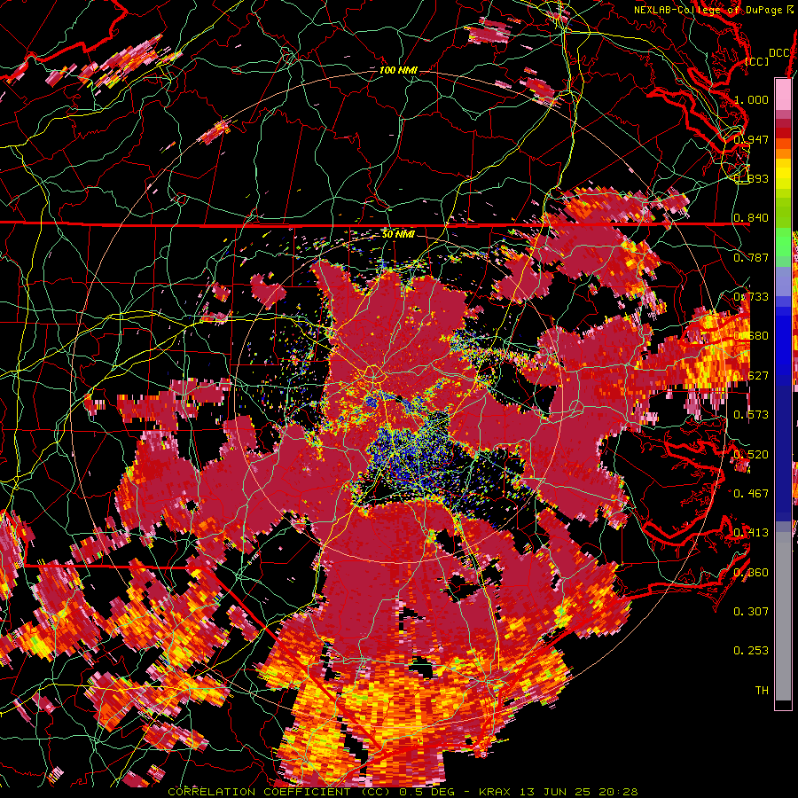The image size is (798, 798).
Task: Select the 0.840 legend value
Action: [x=751, y=218]
